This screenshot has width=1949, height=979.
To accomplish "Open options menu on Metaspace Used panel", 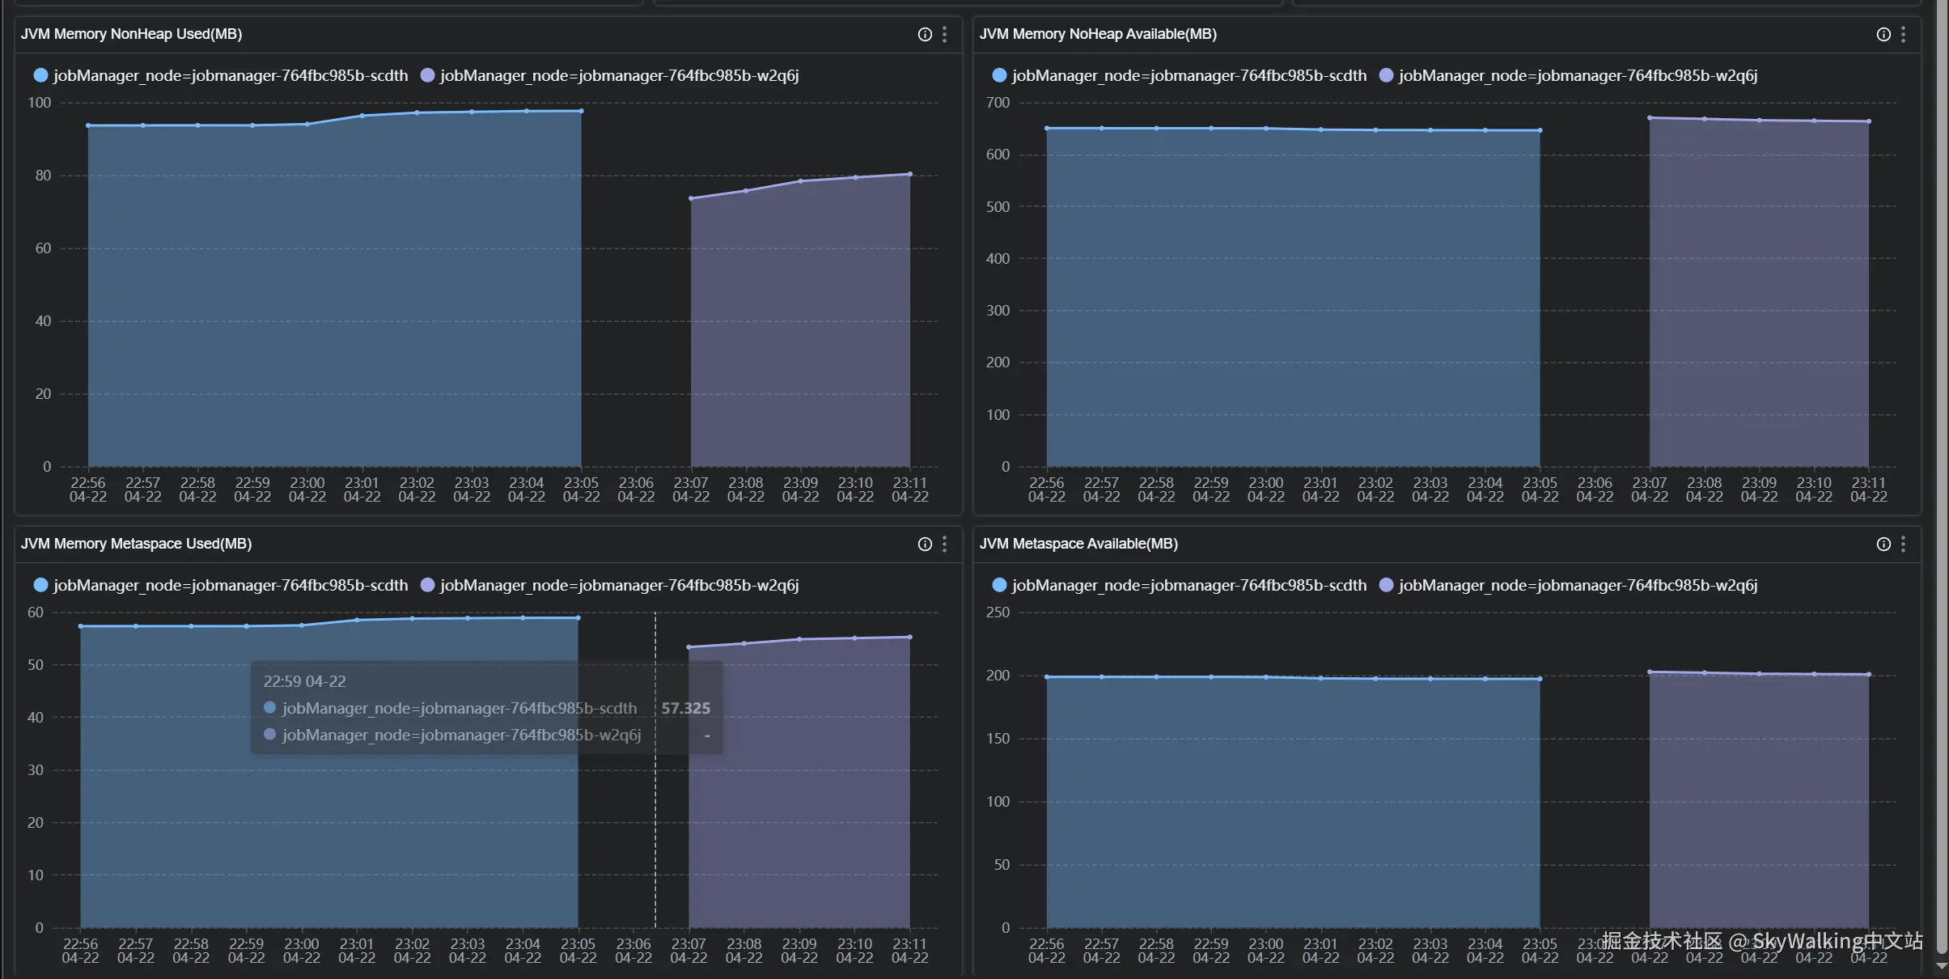I will click(x=944, y=544).
